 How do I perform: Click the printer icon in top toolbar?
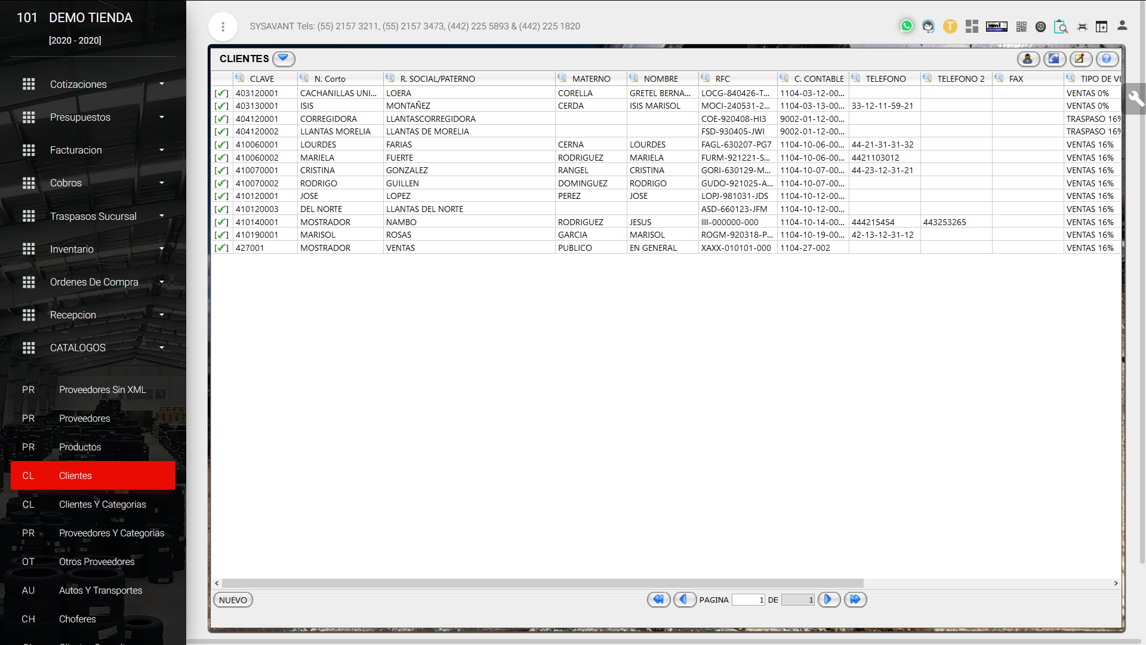tap(1082, 26)
